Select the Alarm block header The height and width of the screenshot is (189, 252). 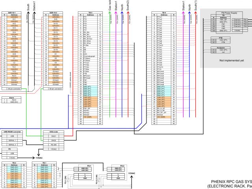click(x=12, y=97)
